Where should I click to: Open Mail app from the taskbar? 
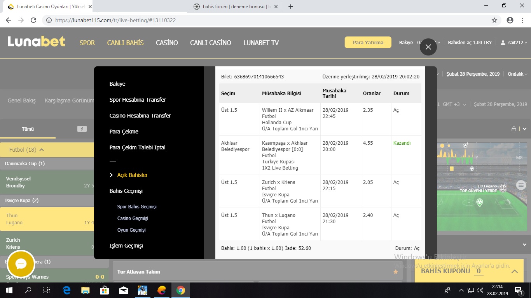pos(124,290)
